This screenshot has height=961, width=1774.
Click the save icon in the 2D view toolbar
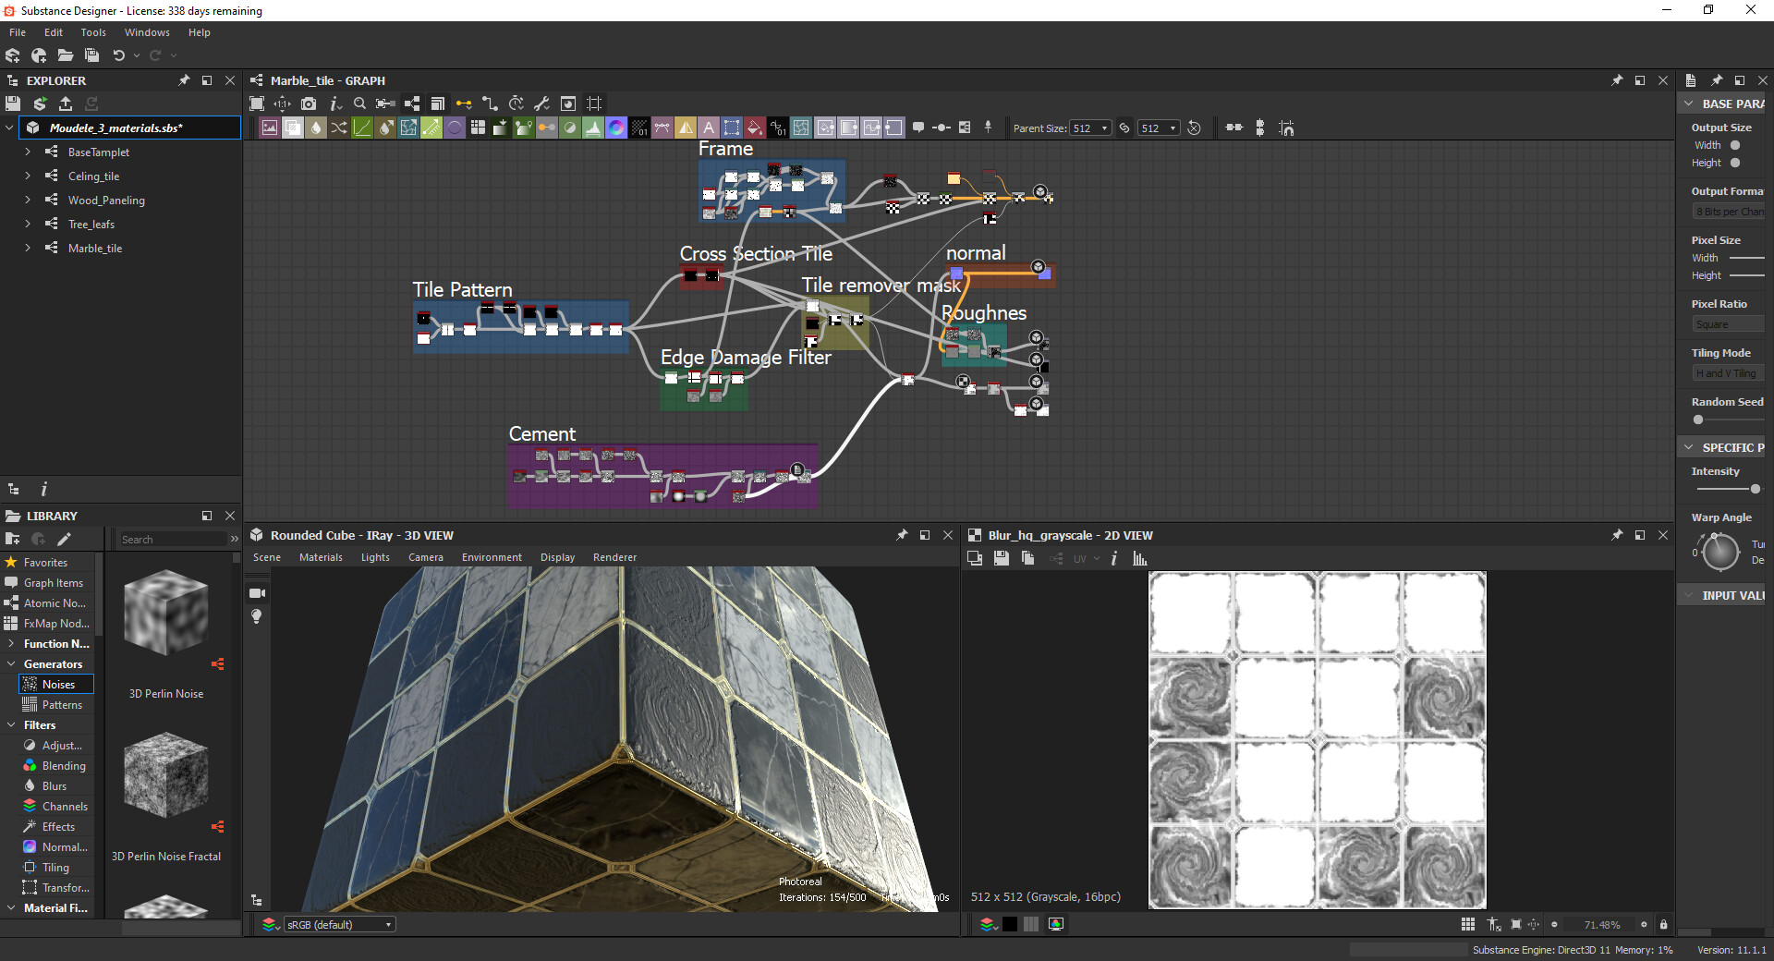[1002, 559]
